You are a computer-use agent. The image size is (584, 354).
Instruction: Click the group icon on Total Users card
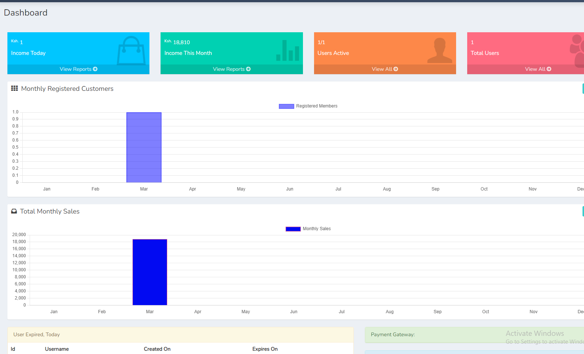577,50
